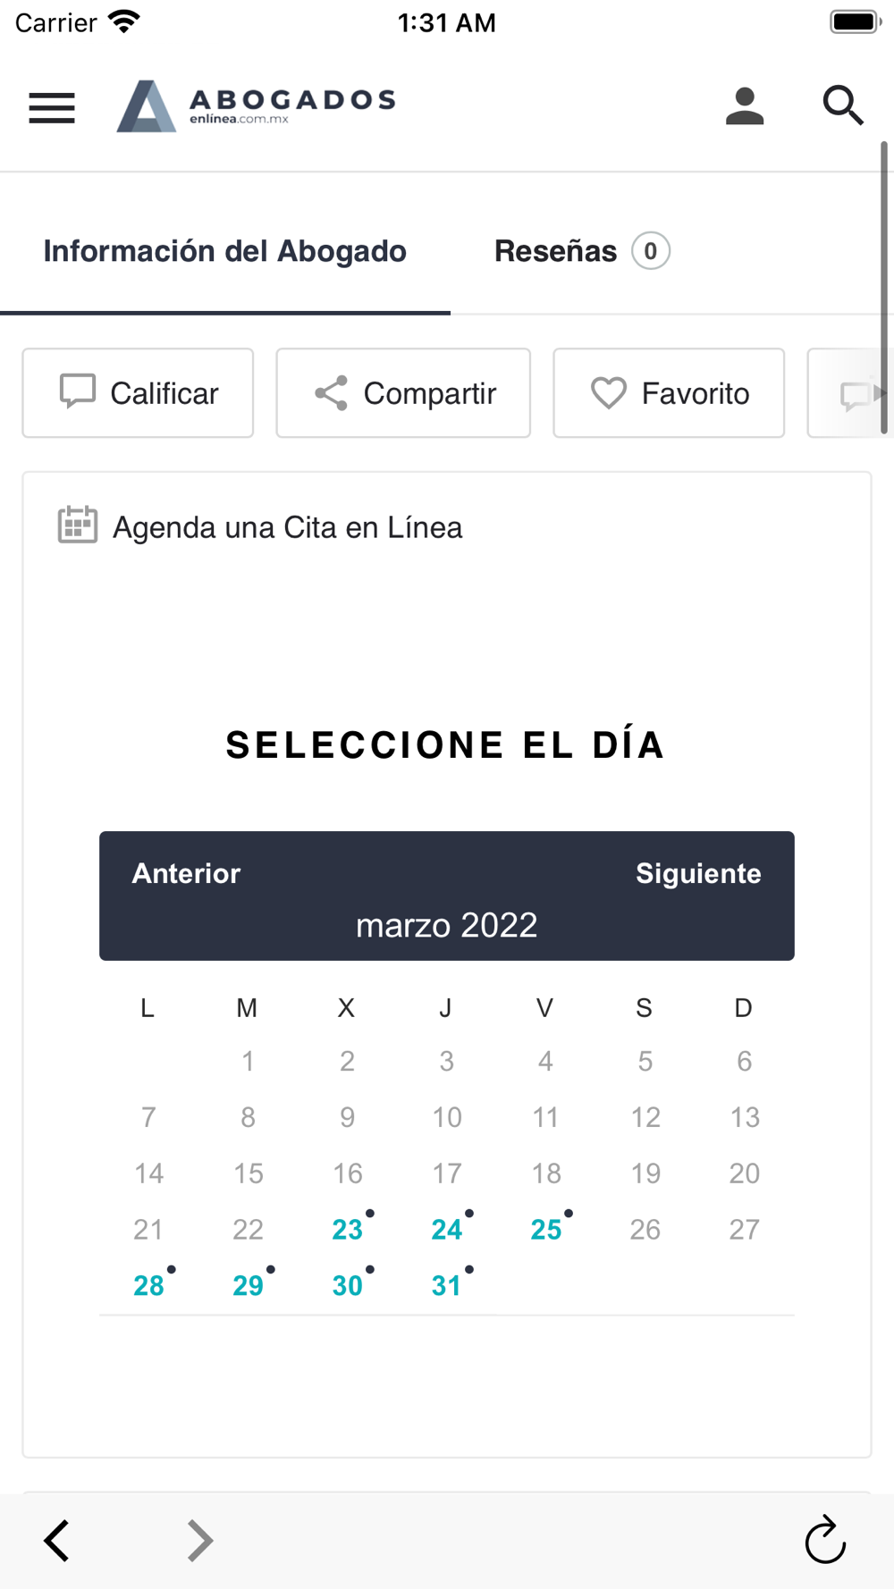Image resolution: width=894 pixels, height=1589 pixels.
Task: Open the hamburger menu
Action: pos(52,108)
